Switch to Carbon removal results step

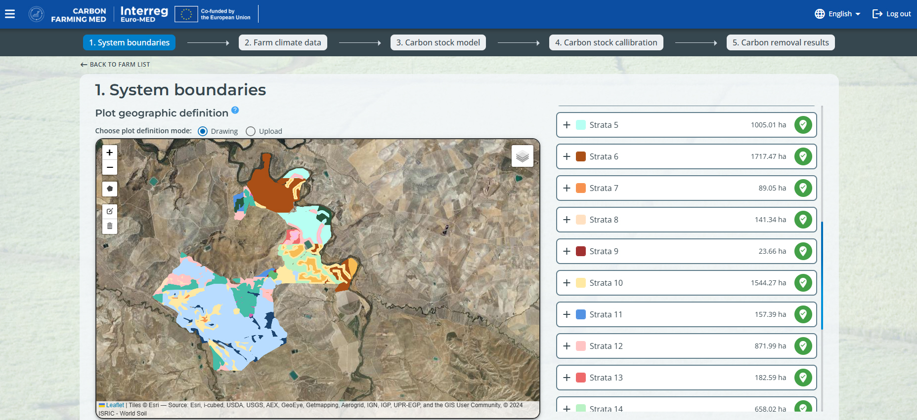pos(780,42)
